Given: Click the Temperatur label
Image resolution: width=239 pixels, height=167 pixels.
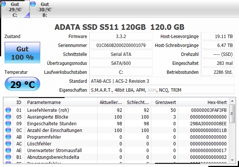Looking at the screenshot, I should point(16,72).
